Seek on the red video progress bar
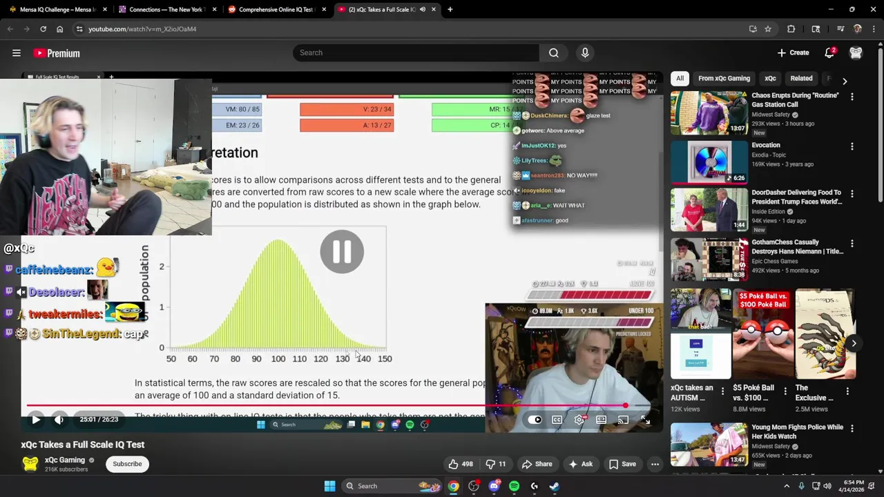884x497 pixels. tap(326, 406)
